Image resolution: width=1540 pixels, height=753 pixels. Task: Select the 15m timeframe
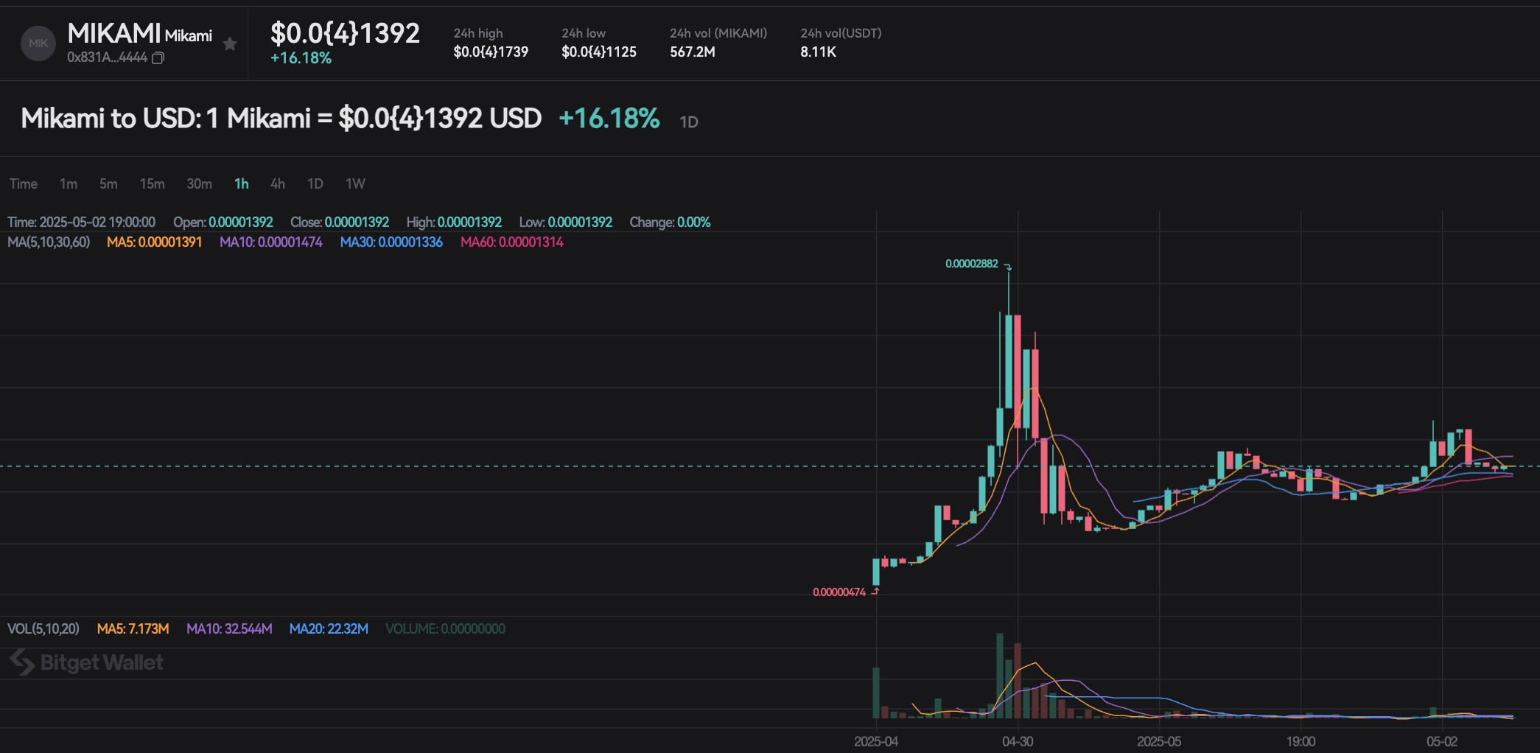(x=153, y=183)
